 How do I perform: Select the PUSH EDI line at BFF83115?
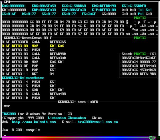pos(29,86)
